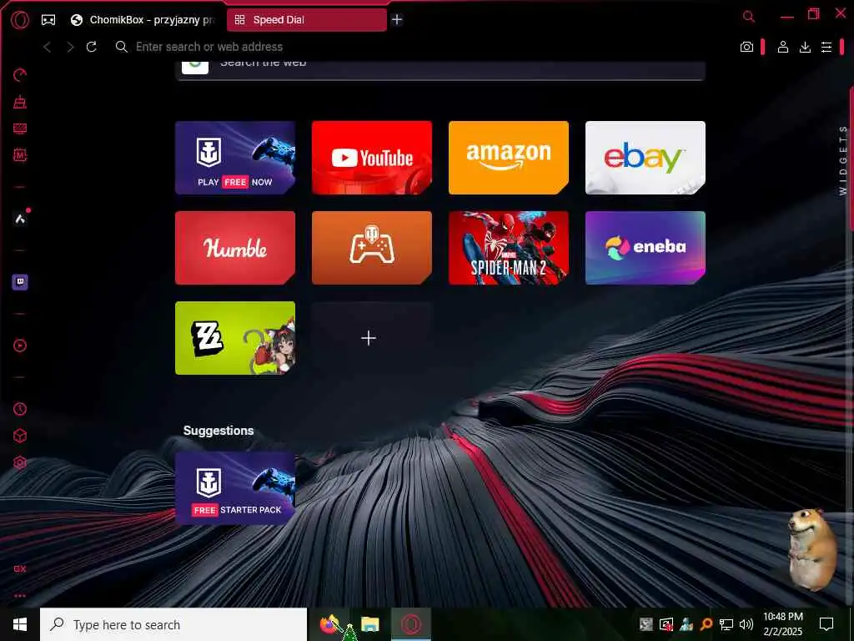Screen dimensions: 854x641
Task: Open the Windows Start menu
Action: click(x=20, y=624)
